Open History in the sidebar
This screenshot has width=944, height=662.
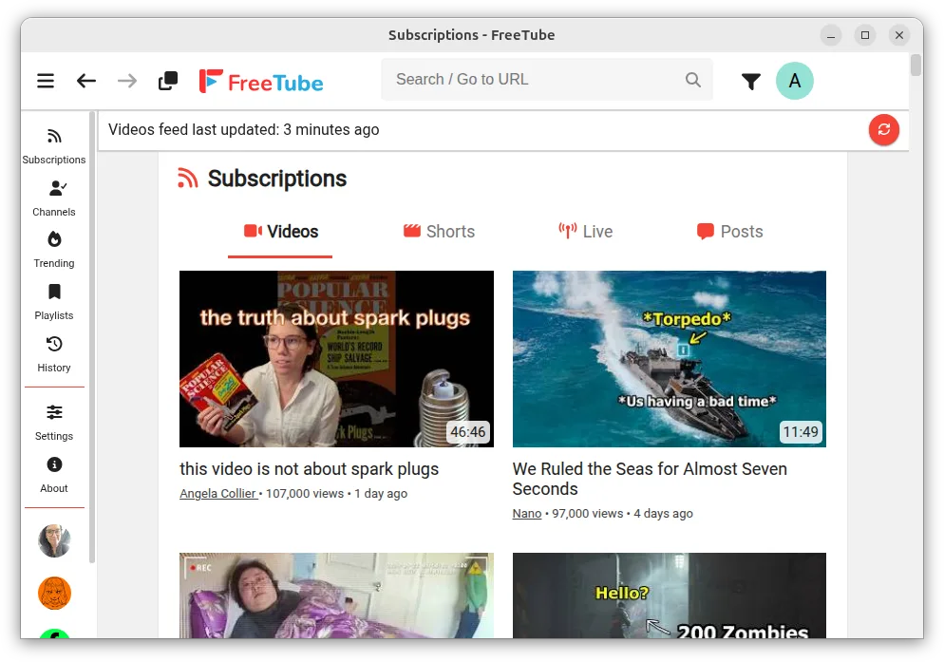(x=54, y=354)
